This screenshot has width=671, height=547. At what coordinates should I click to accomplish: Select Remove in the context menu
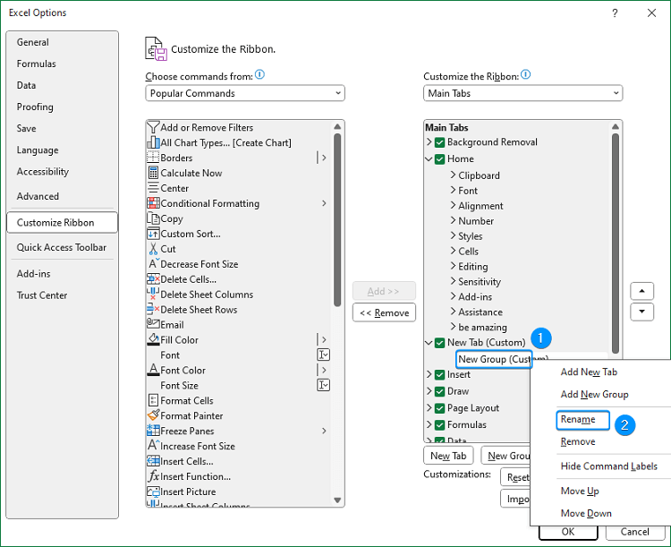click(x=578, y=441)
